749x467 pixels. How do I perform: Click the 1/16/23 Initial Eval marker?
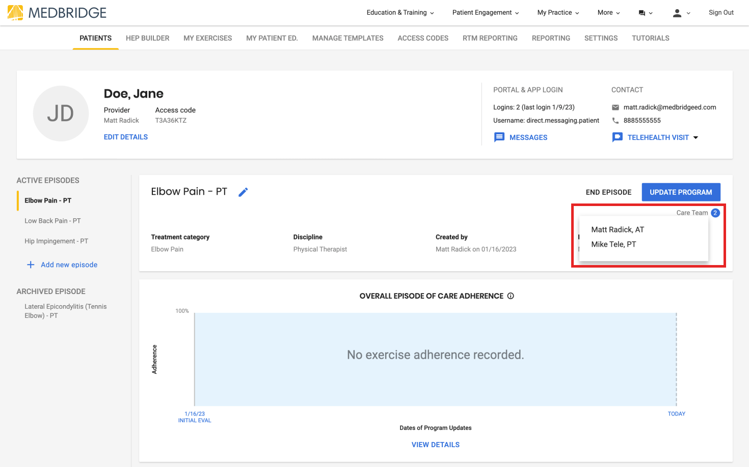(195, 417)
